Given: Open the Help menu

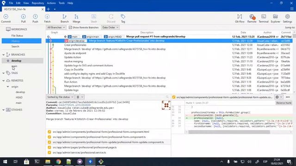Looking at the screenshot, I should (70, 3).
